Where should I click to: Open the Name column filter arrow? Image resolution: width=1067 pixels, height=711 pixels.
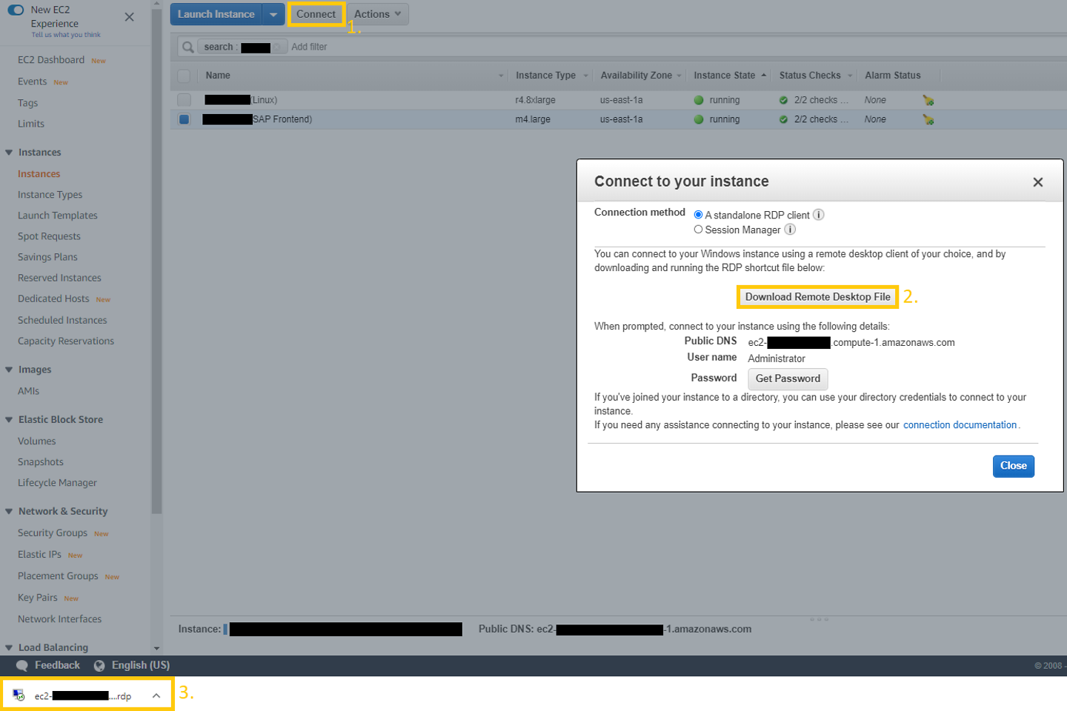click(x=501, y=76)
